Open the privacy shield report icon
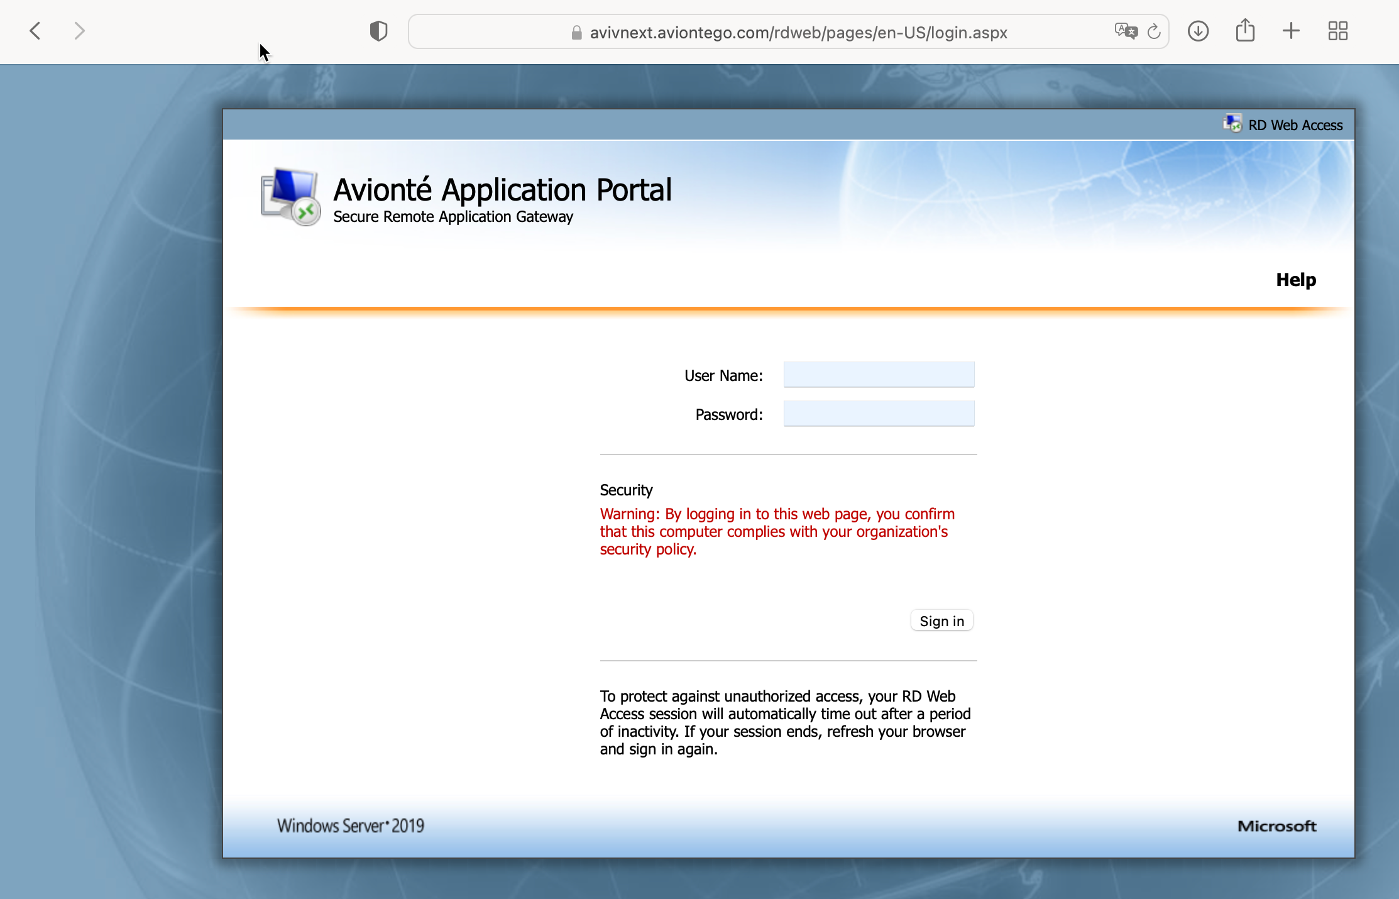Viewport: 1399px width, 899px height. [378, 31]
